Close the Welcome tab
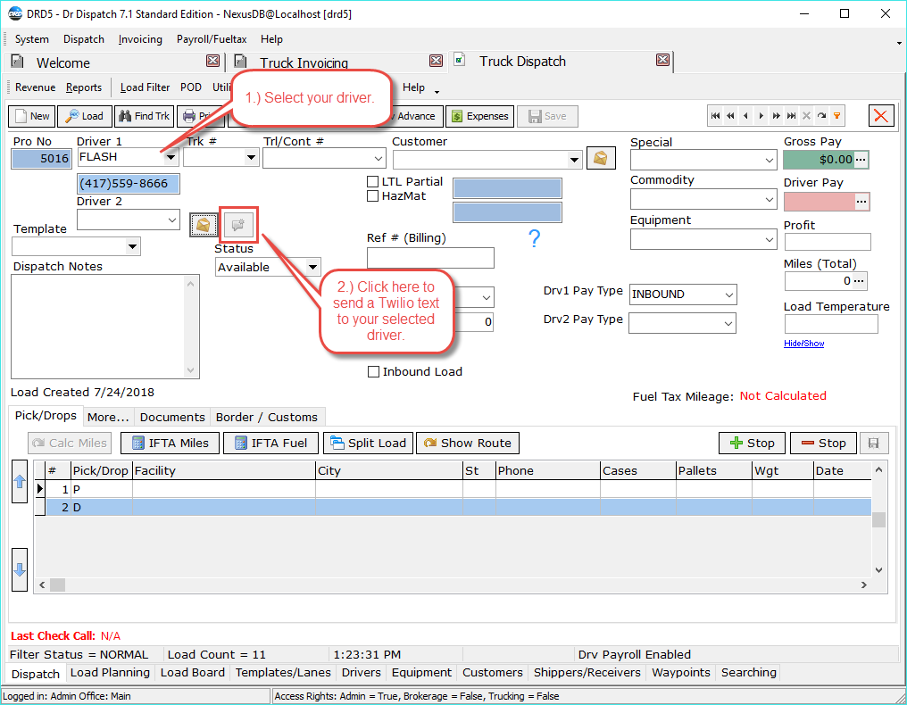Screen dimensions: 907x705 (212, 61)
